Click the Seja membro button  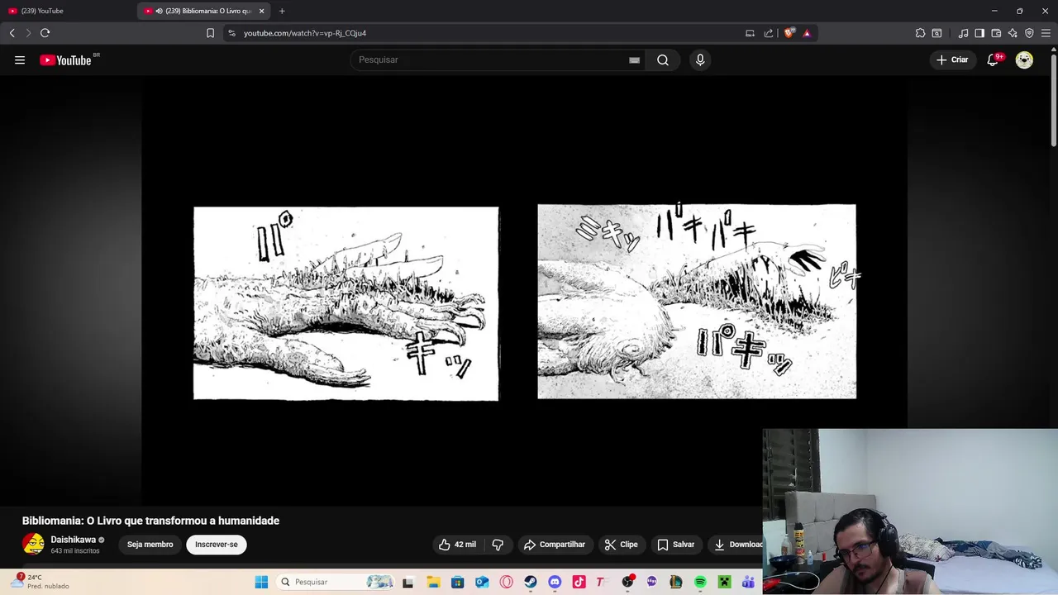coord(150,545)
